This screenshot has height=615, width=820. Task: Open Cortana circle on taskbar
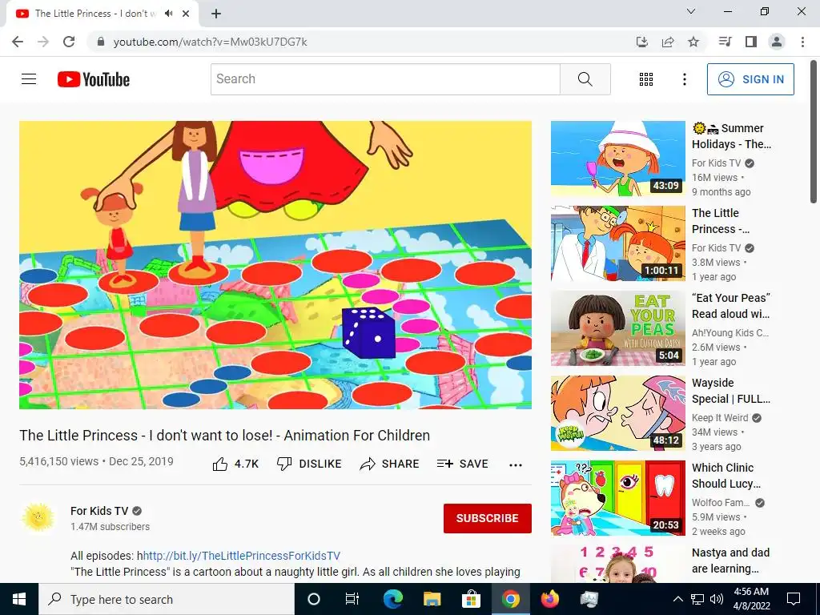314,599
